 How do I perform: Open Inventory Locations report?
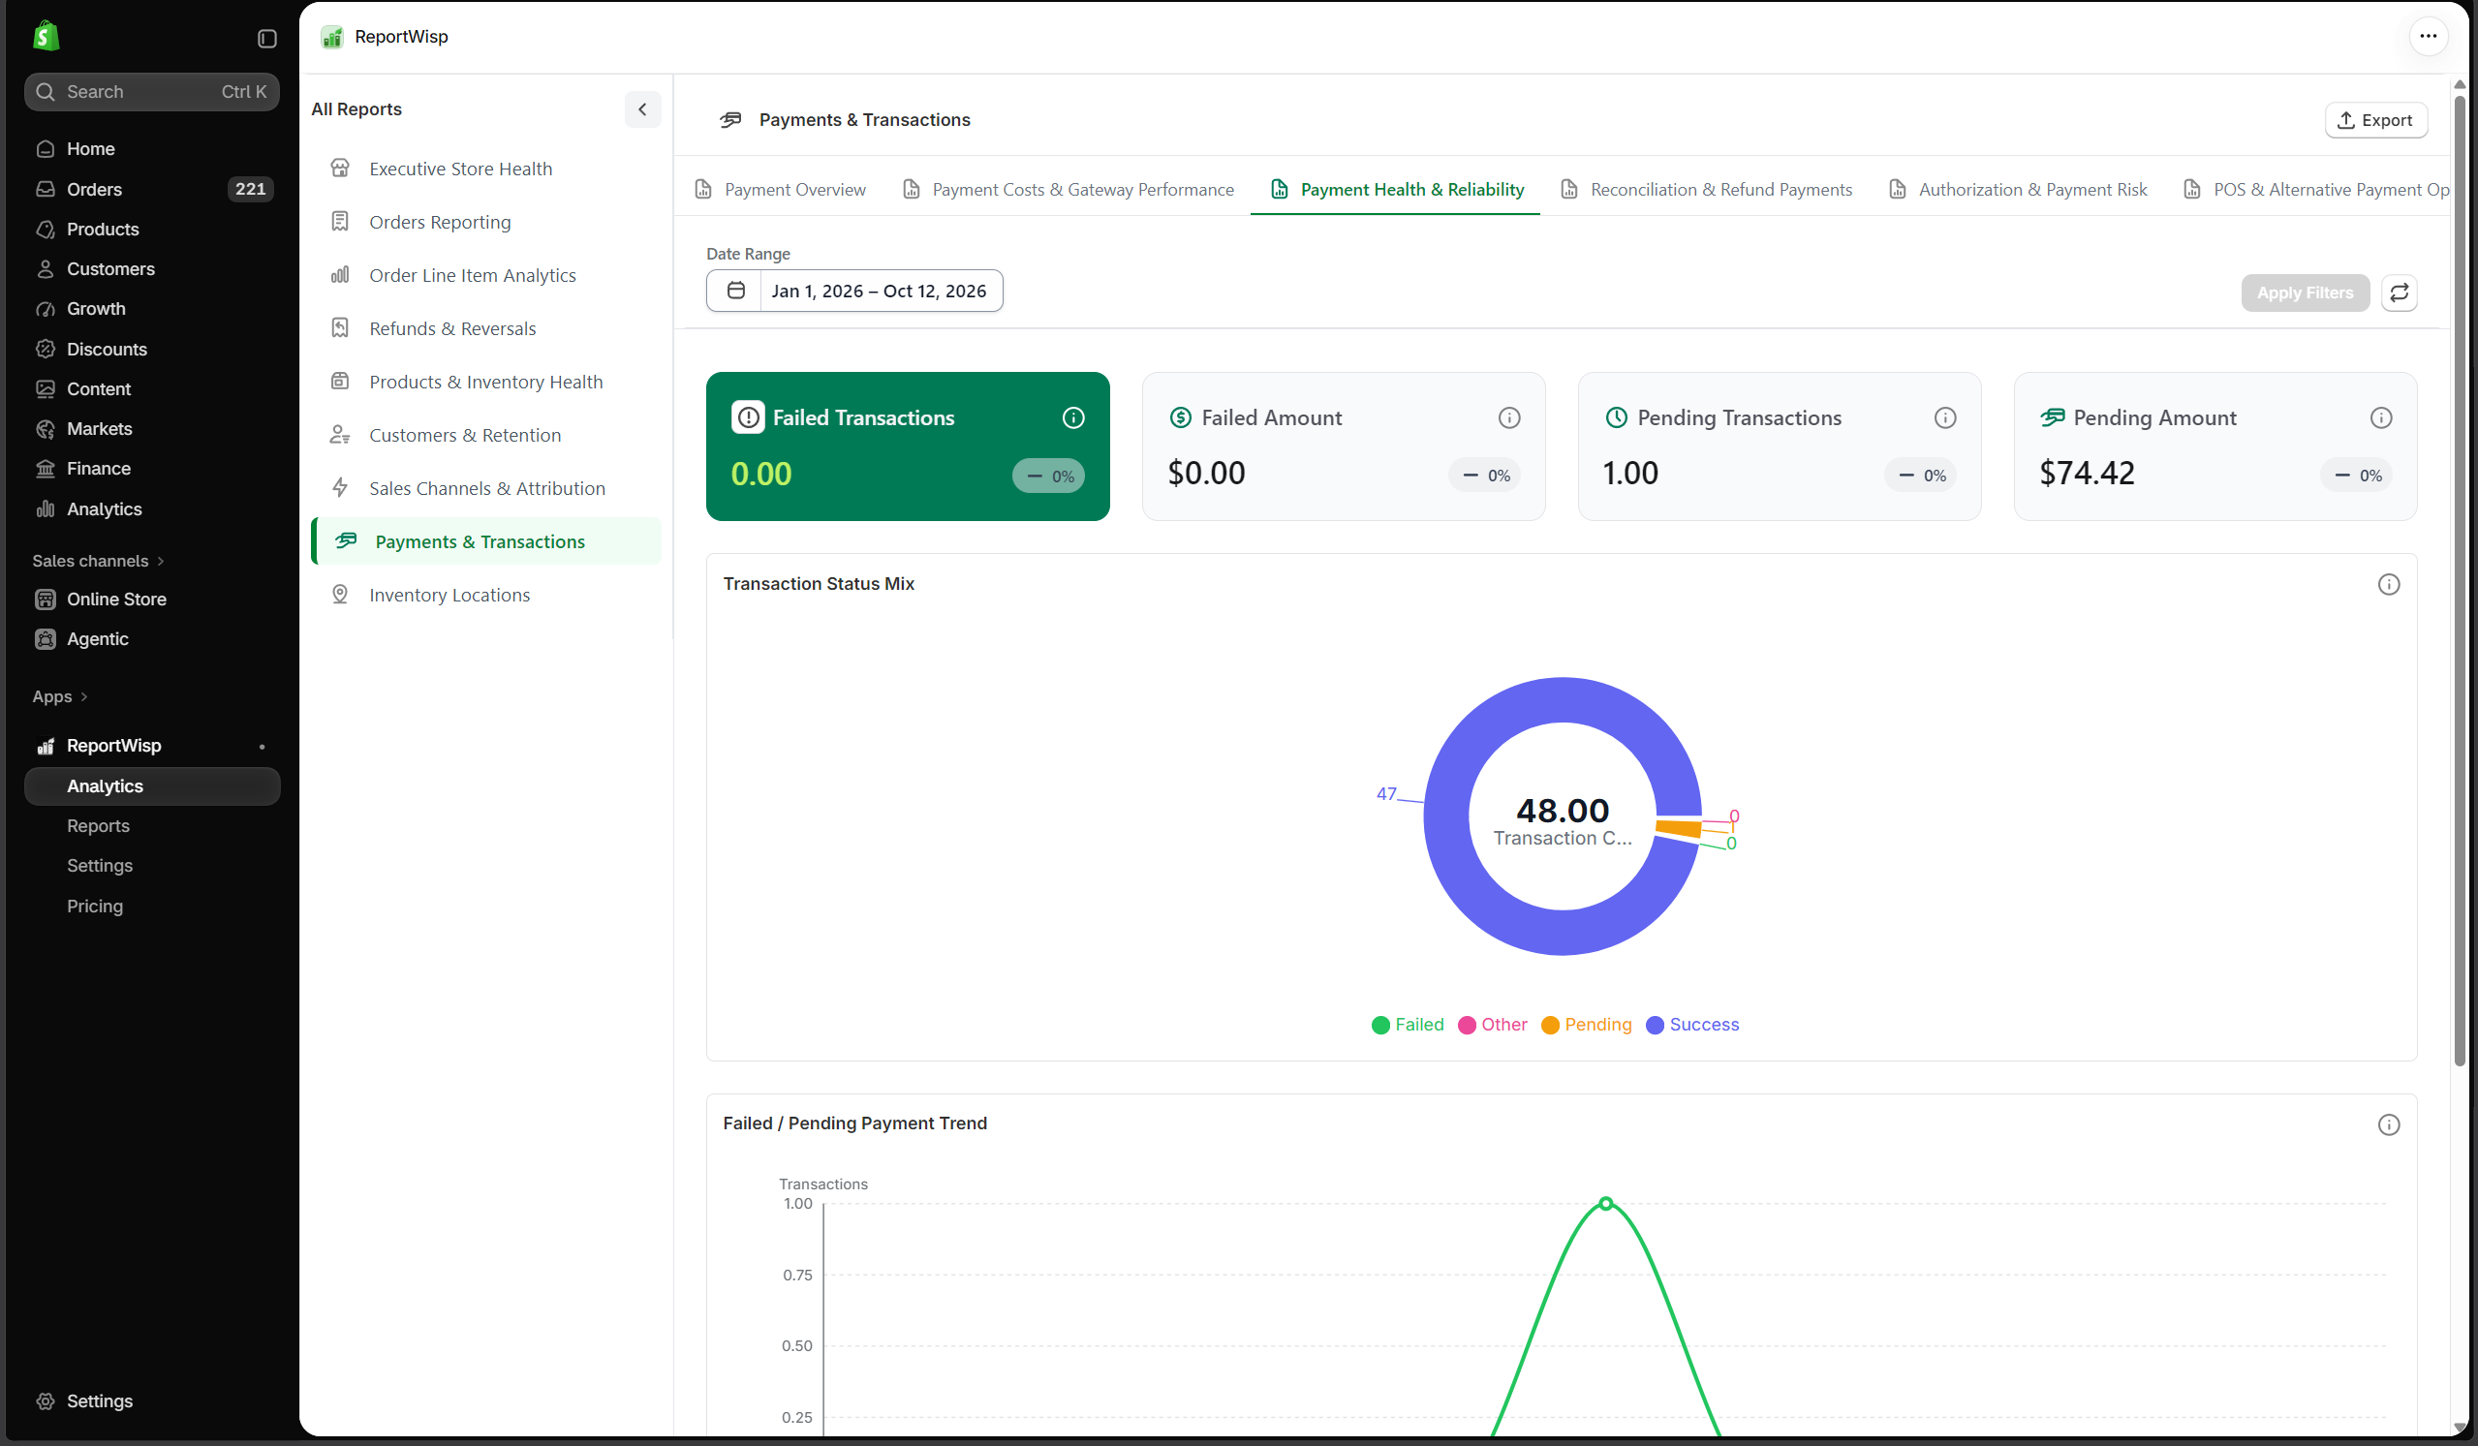(x=485, y=595)
